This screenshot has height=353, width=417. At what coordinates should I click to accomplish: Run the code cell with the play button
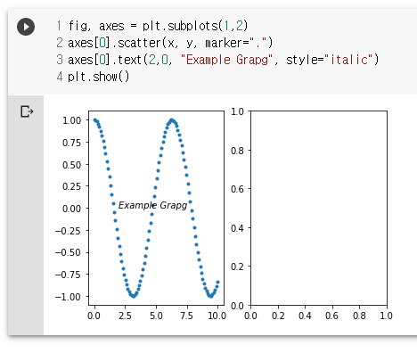click(26, 27)
